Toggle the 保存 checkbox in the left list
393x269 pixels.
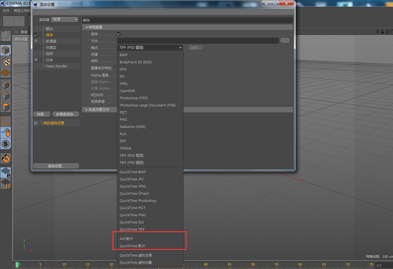36,35
